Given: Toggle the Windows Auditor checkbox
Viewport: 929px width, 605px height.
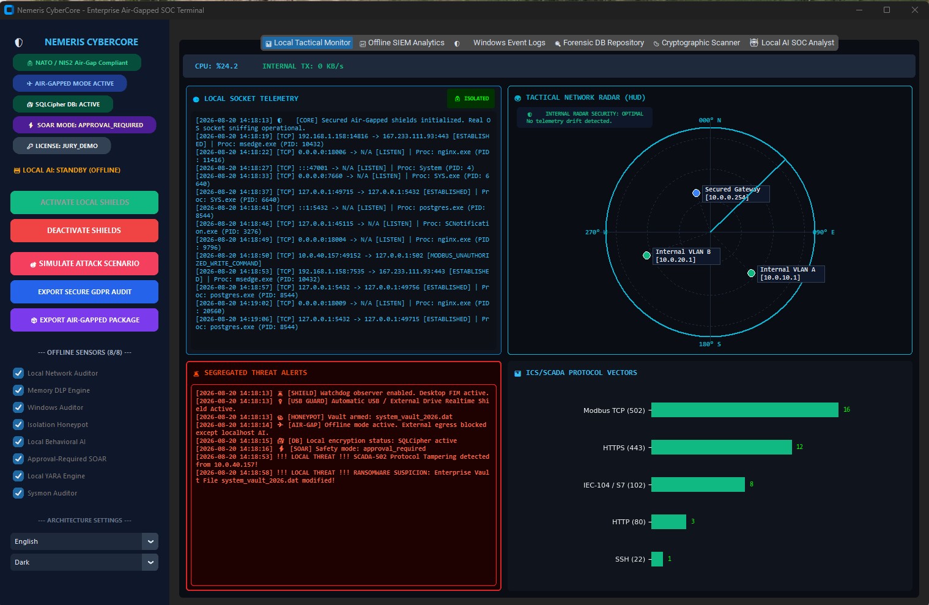Looking at the screenshot, I should (x=18, y=407).
